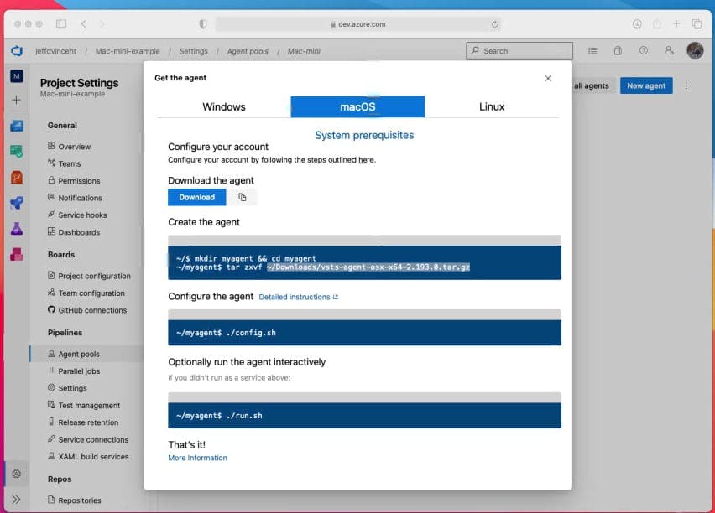Create a new project with the plus icon
Image resolution: width=715 pixels, height=513 pixels.
(17, 99)
